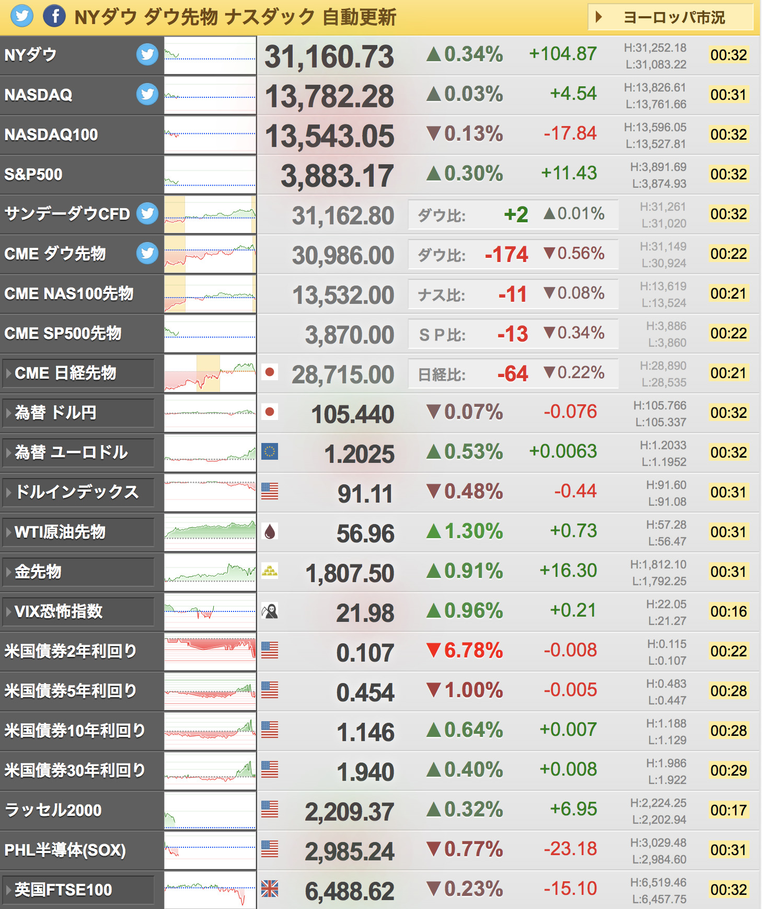Click the oil drop icon in WTI原油先物 row

270,531
